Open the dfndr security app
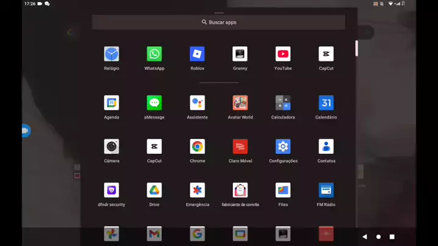Screen dimensions: 438x246 tap(111, 190)
